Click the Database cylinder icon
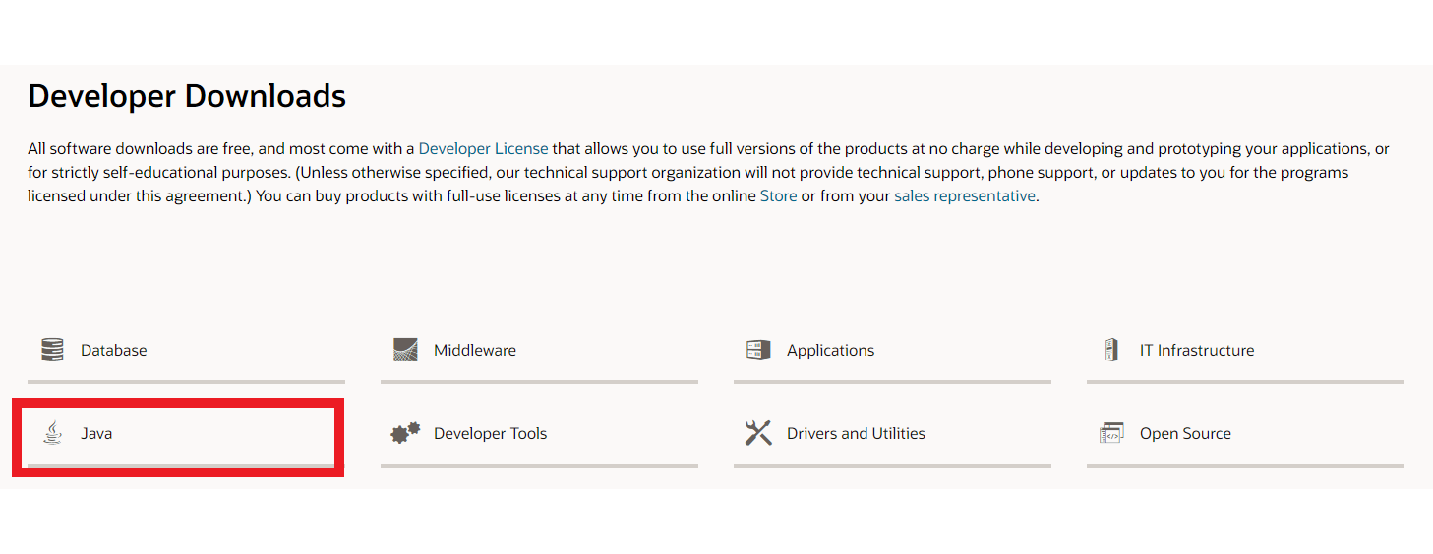1433x554 pixels. click(52, 350)
